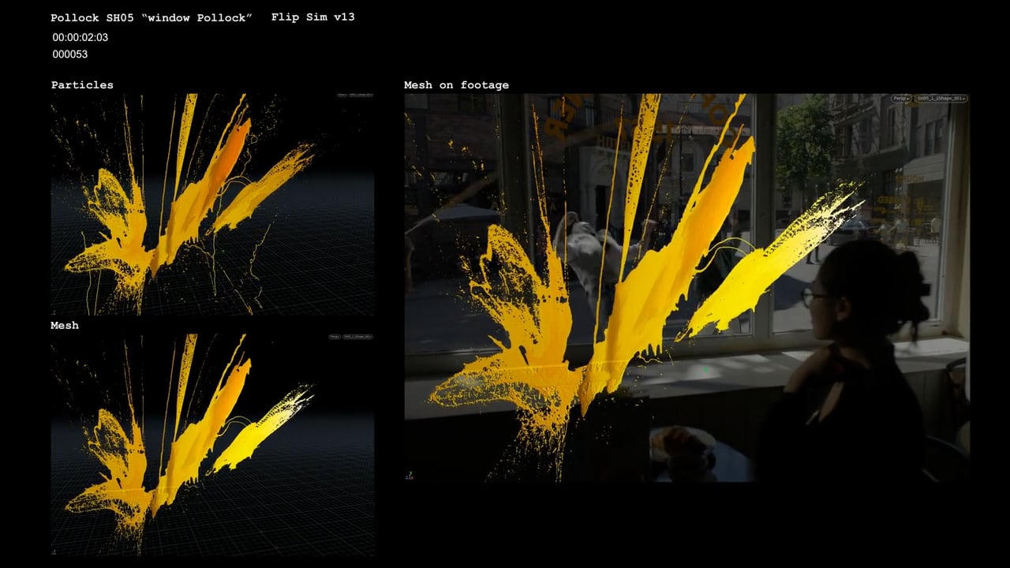
Task: Click the timecode '00:00:02:03'
Action: (x=80, y=37)
